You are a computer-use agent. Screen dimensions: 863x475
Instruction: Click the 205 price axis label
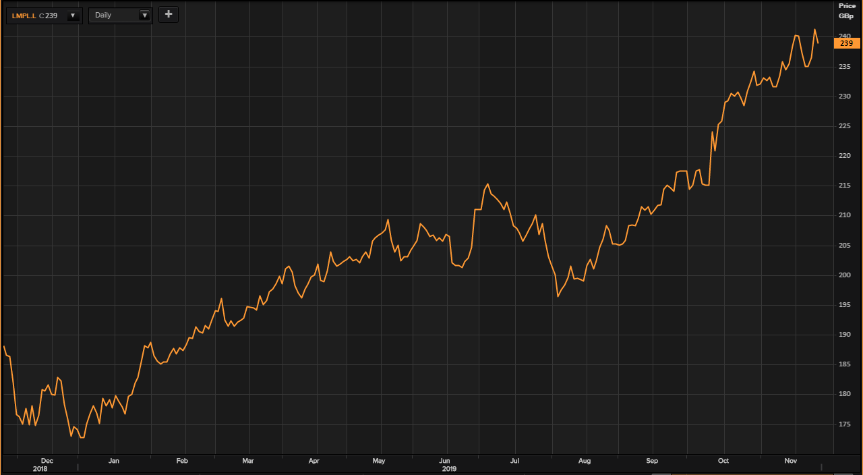[845, 246]
